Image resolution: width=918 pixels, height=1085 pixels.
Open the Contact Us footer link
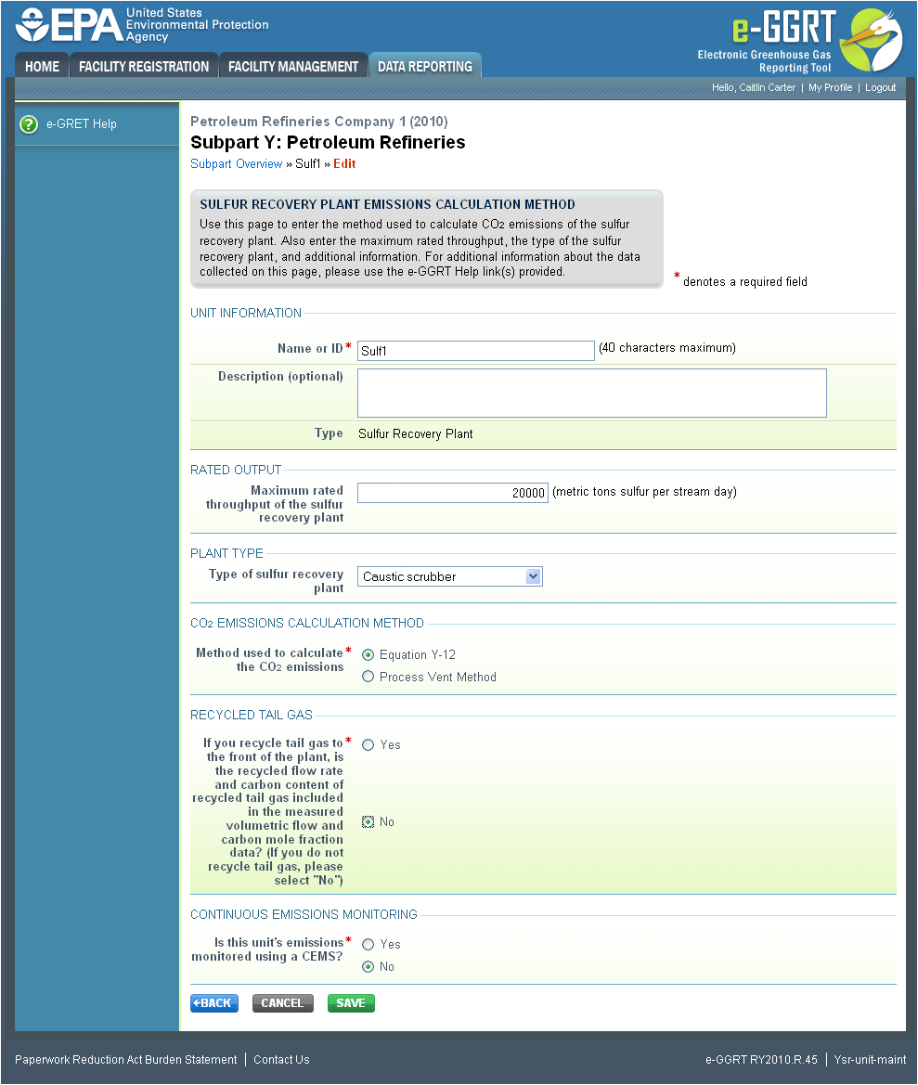coord(281,1059)
